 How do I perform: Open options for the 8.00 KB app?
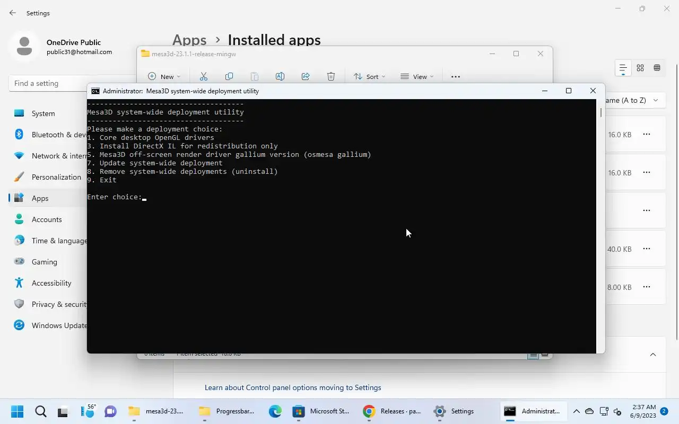point(647,287)
